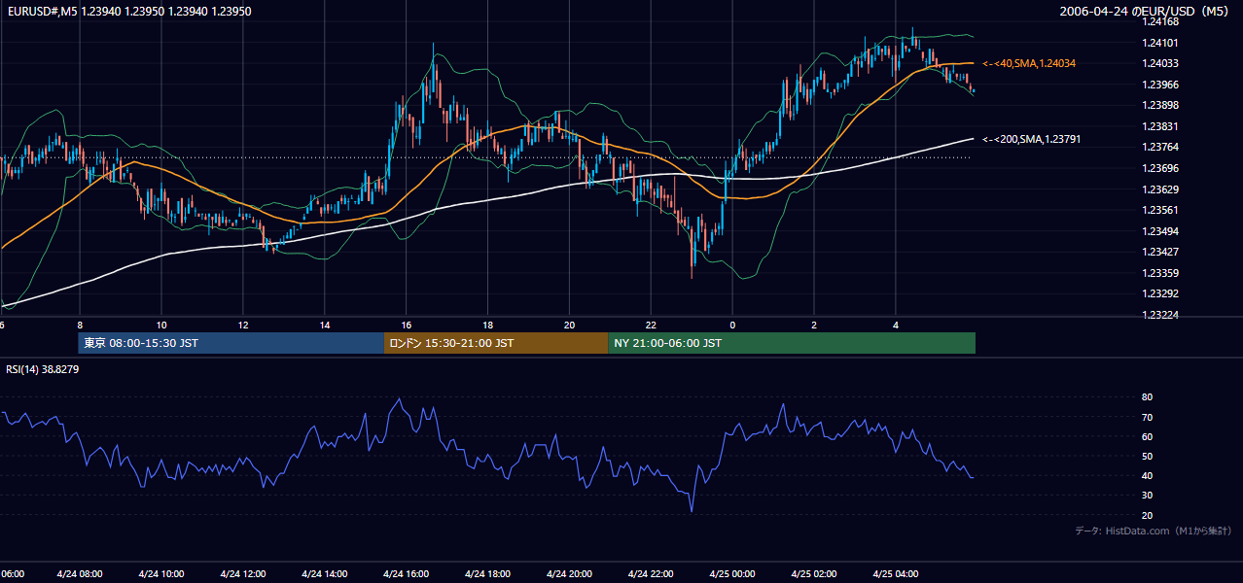Click hour label 0 under the price chart
1243x583 pixels.
point(732,326)
